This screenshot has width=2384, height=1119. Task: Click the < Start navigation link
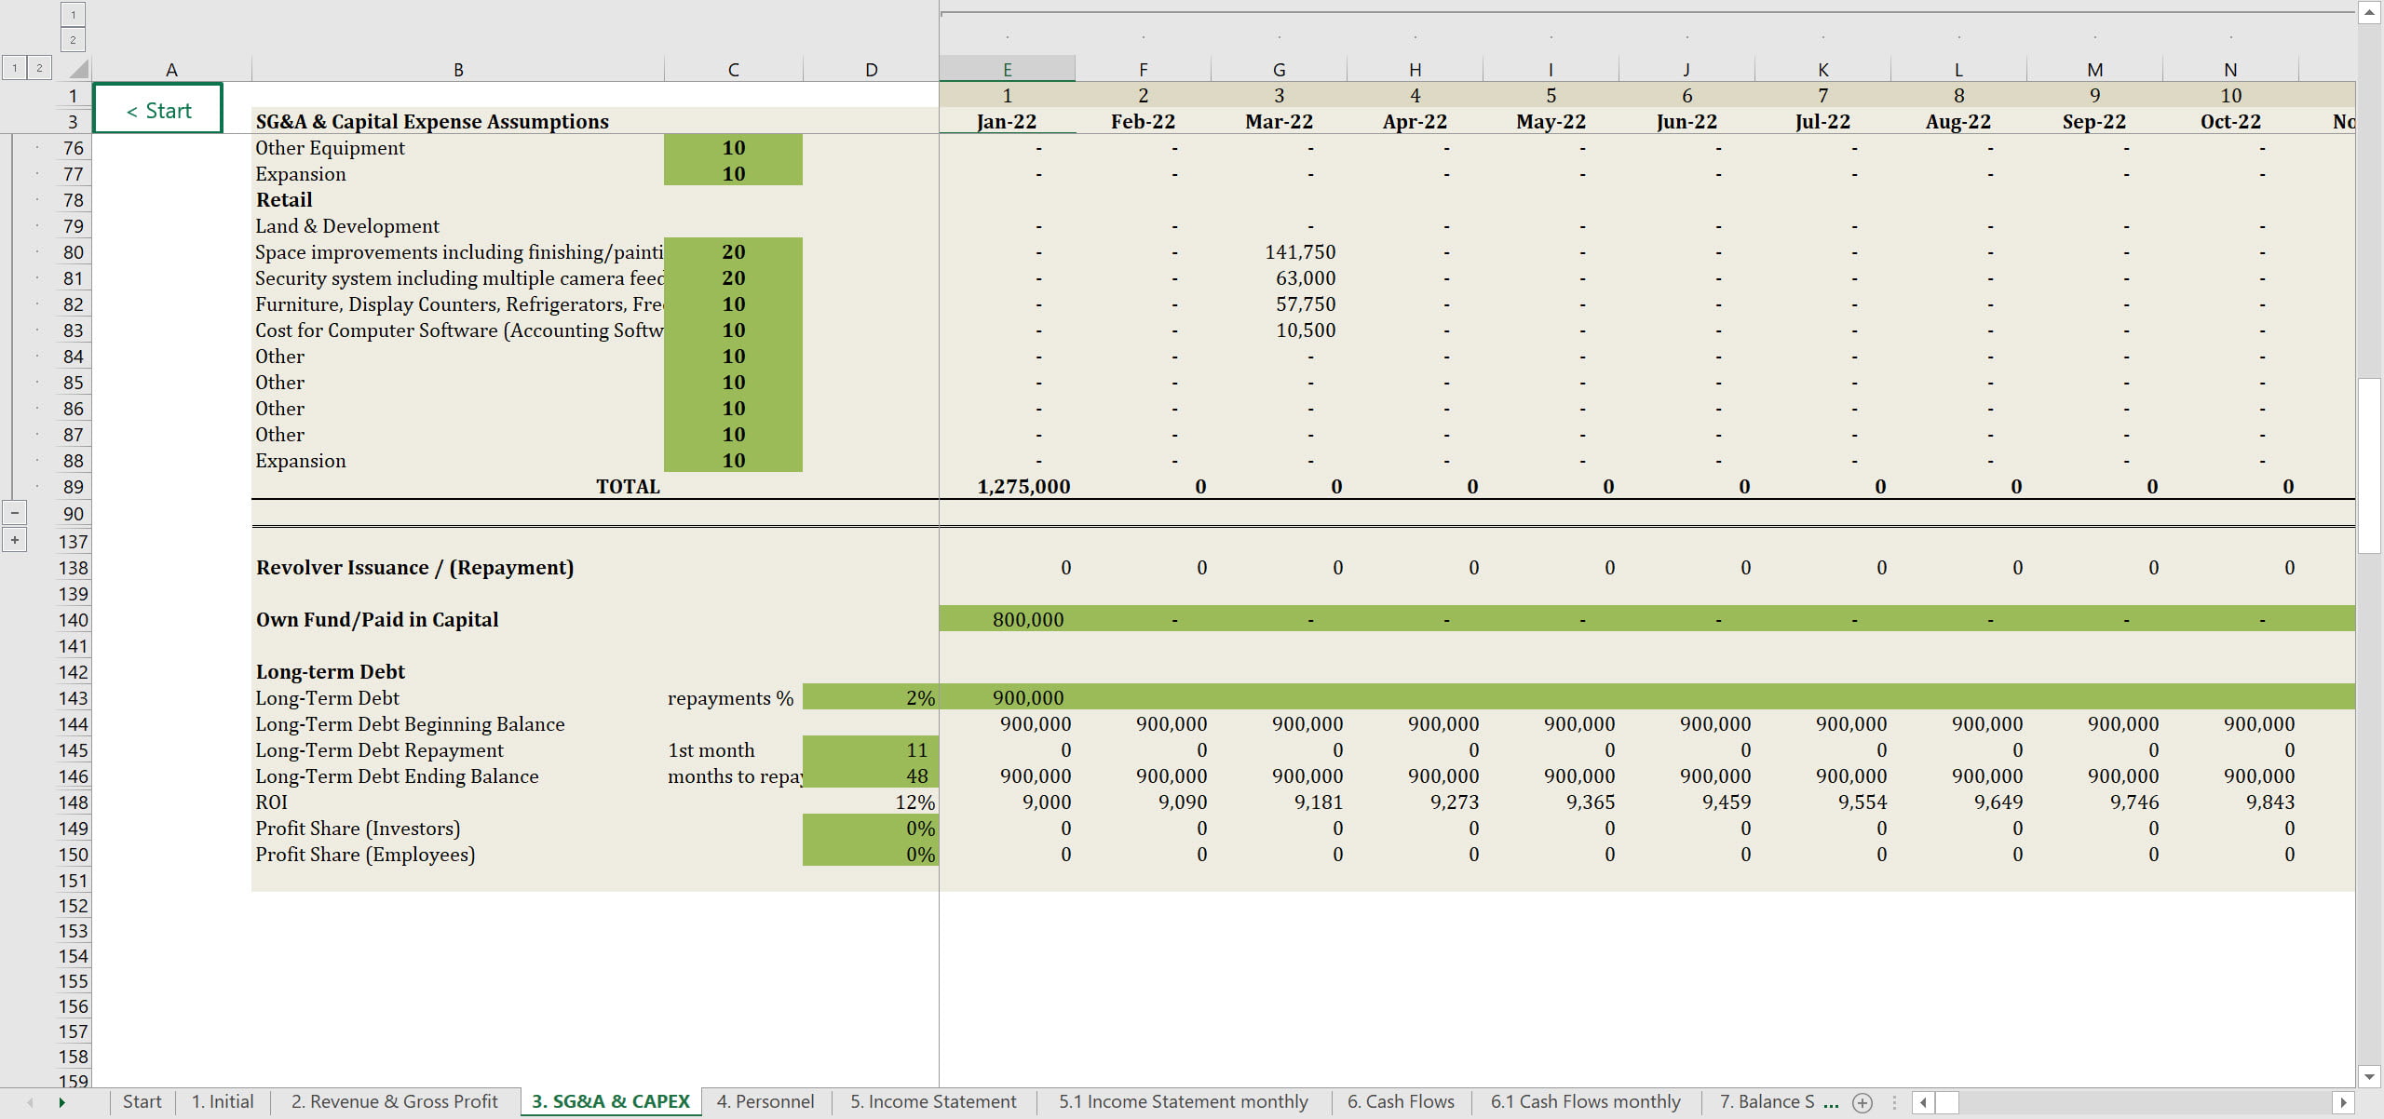158,110
